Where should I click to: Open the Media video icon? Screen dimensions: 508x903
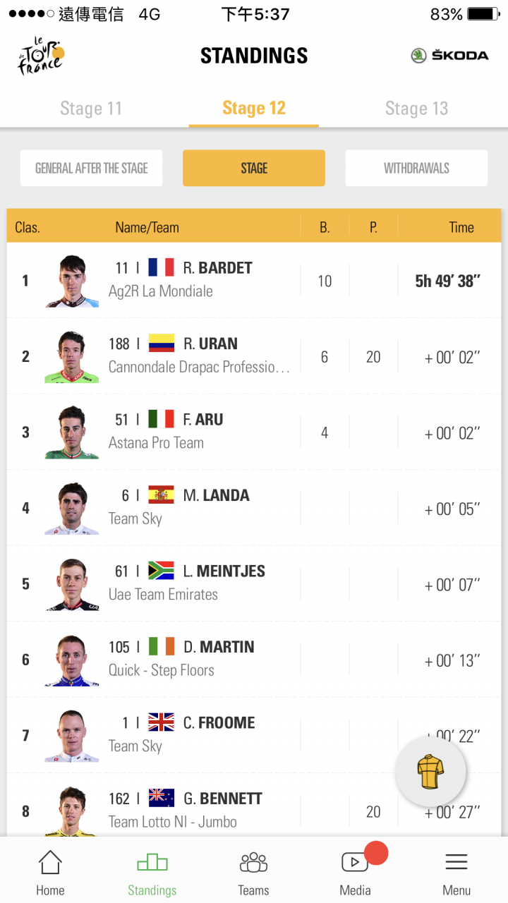355,861
